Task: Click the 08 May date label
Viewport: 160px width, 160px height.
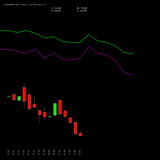Action: point(65,152)
